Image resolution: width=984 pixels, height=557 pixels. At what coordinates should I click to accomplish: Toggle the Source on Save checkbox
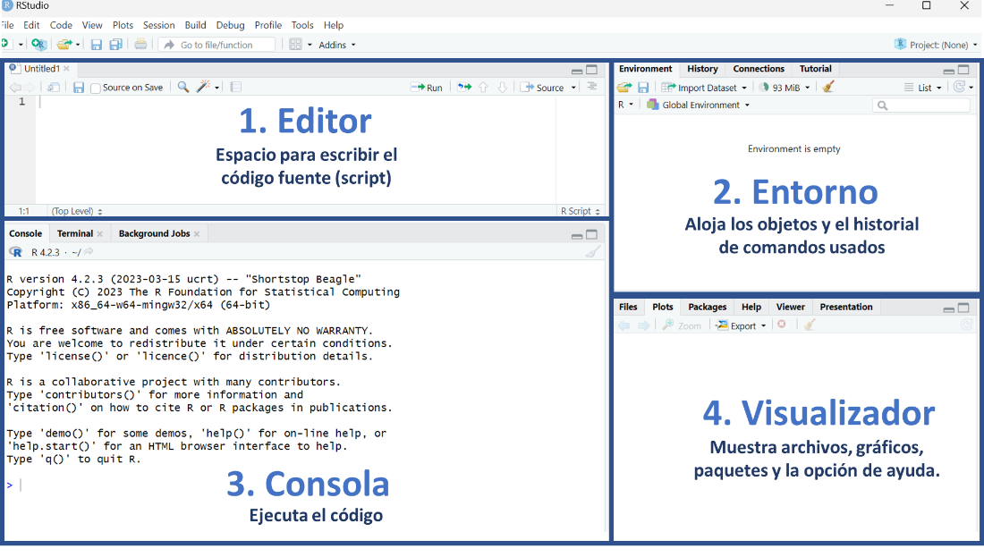tap(96, 88)
